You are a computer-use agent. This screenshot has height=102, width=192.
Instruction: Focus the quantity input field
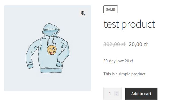(112, 93)
